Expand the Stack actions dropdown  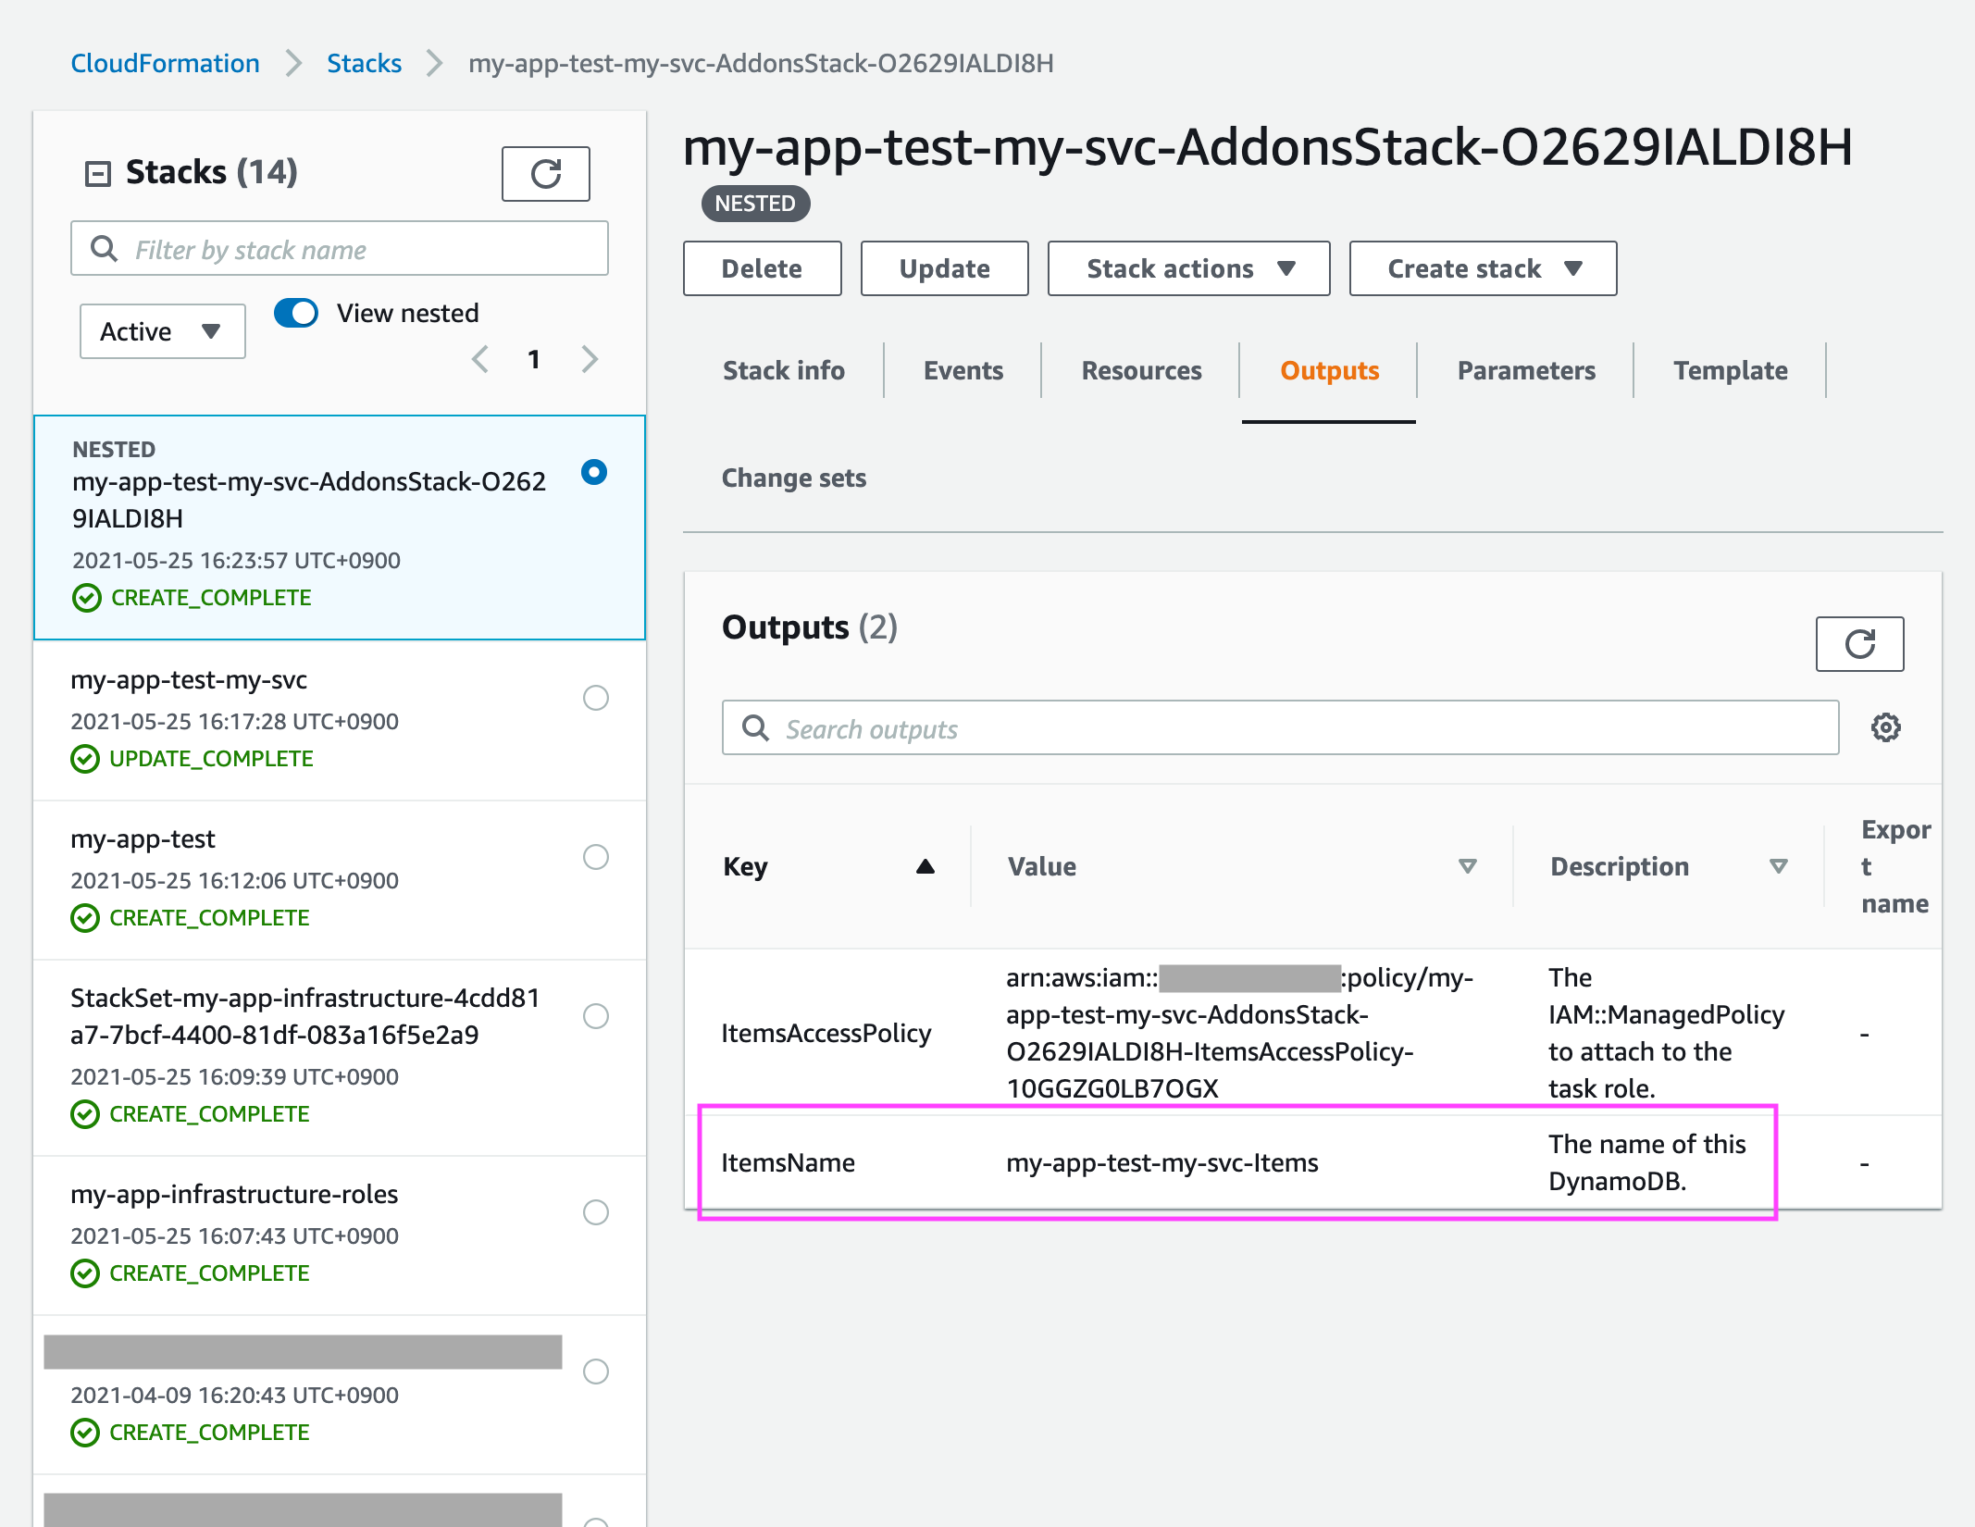coord(1188,269)
